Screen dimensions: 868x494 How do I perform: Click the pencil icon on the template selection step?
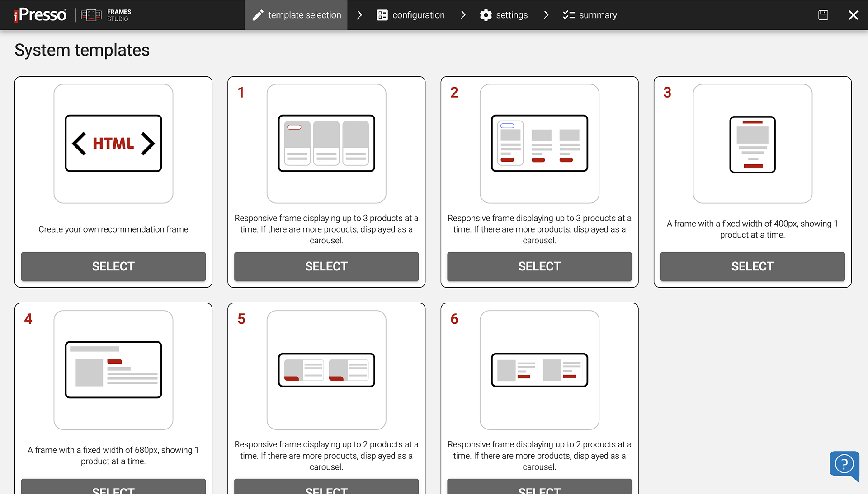click(x=258, y=15)
